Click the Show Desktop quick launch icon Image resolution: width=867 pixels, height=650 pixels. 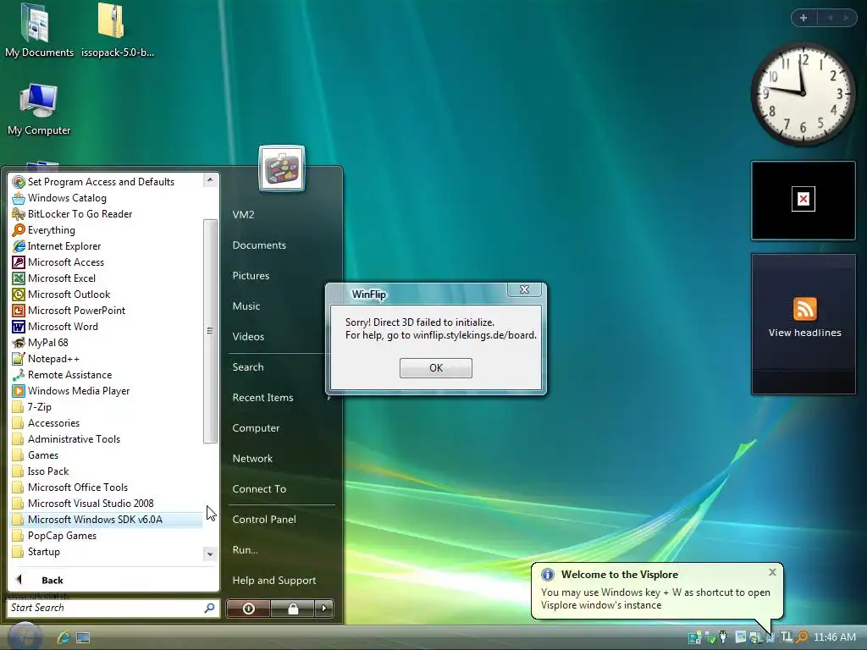tap(83, 638)
